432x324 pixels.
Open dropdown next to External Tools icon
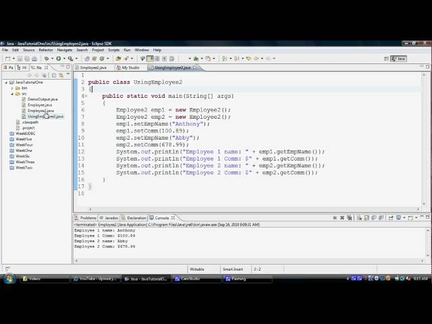click(76, 59)
